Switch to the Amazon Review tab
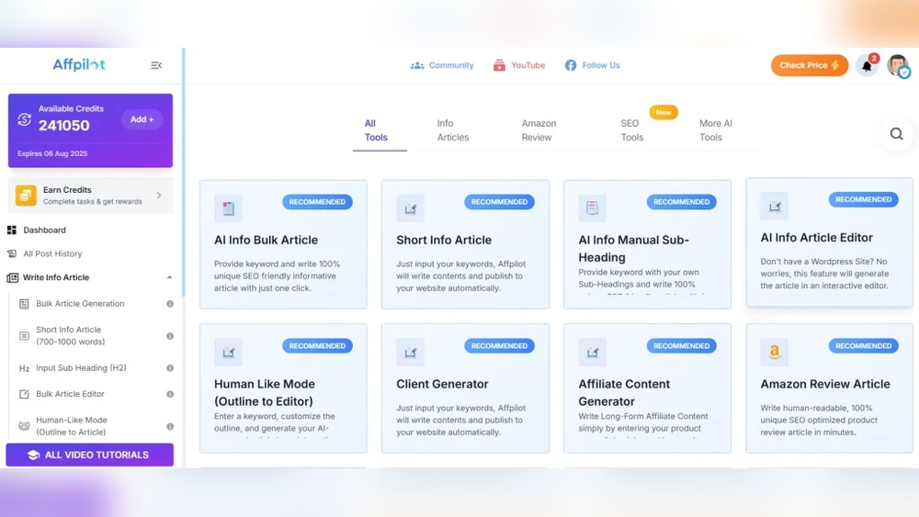 click(539, 130)
